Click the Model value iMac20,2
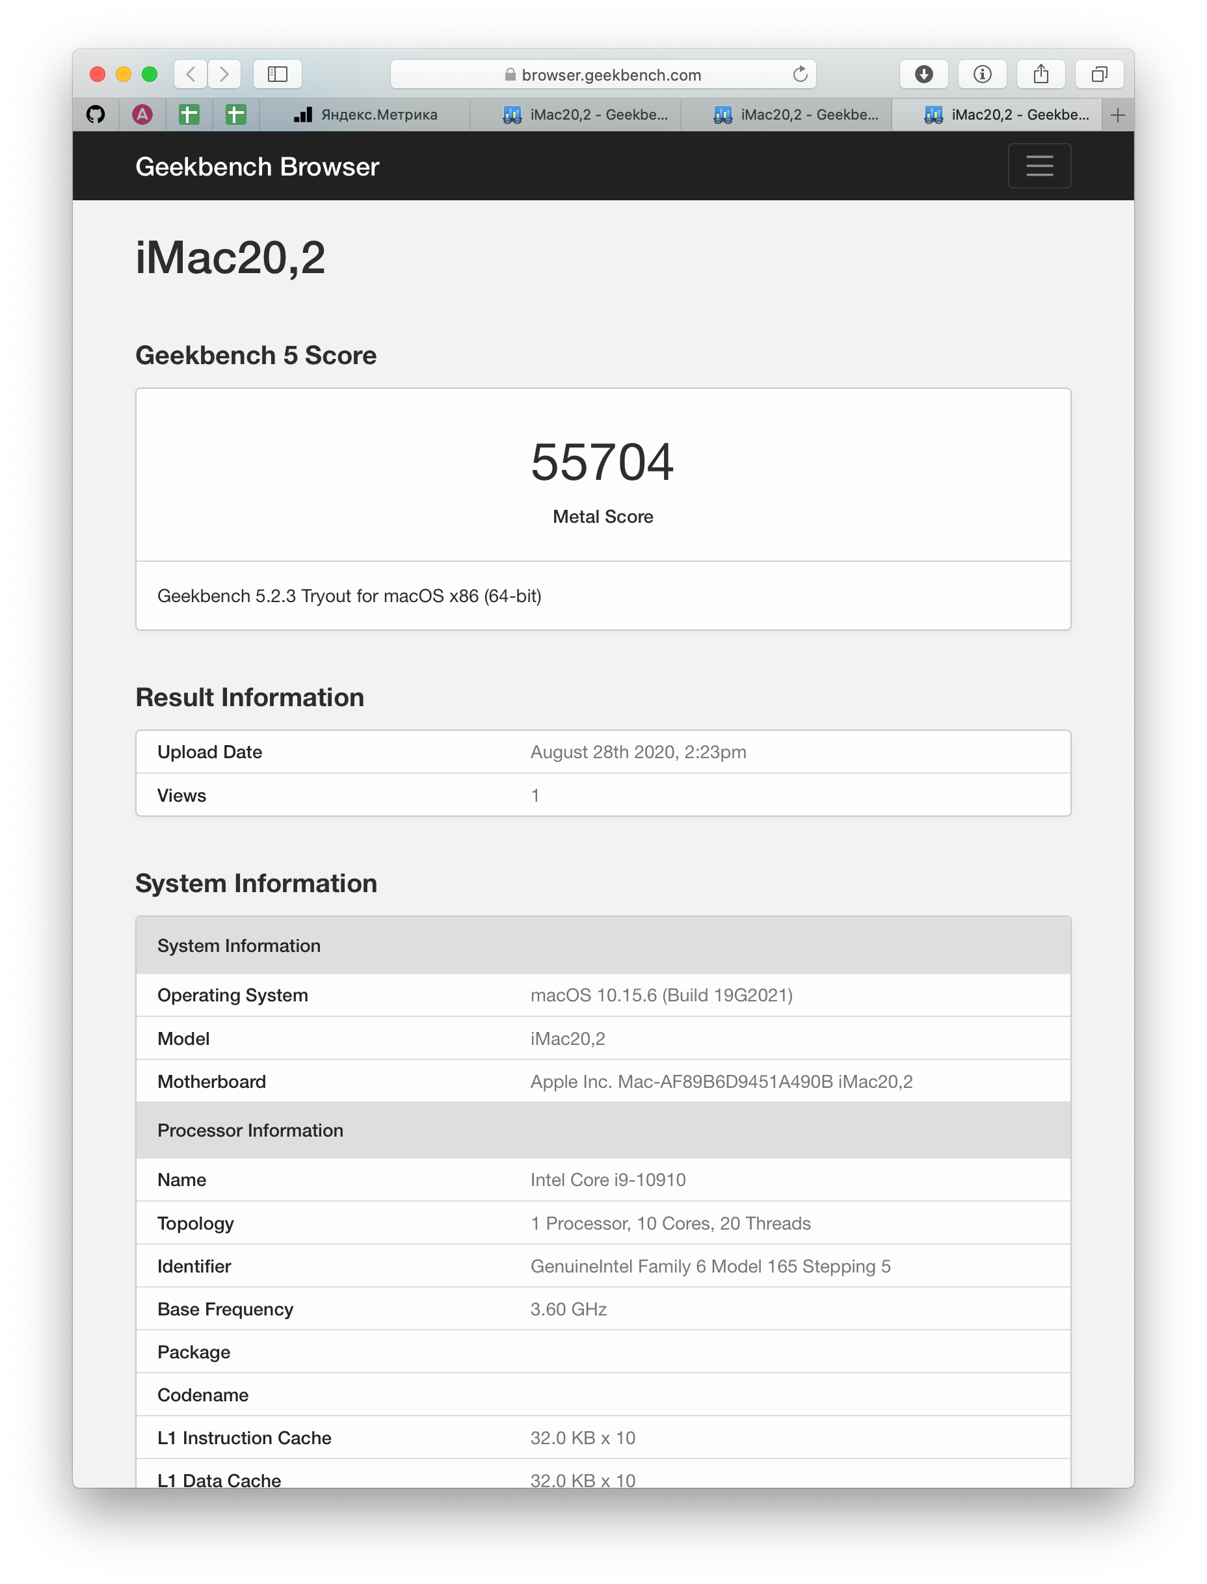 pos(568,1038)
